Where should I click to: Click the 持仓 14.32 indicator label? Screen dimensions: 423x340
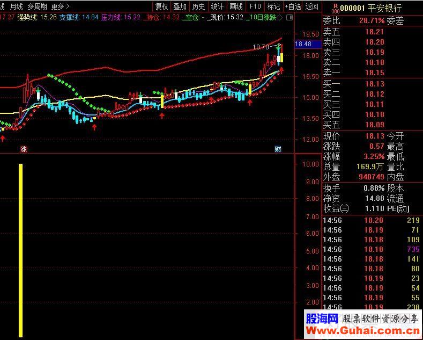pos(161,18)
